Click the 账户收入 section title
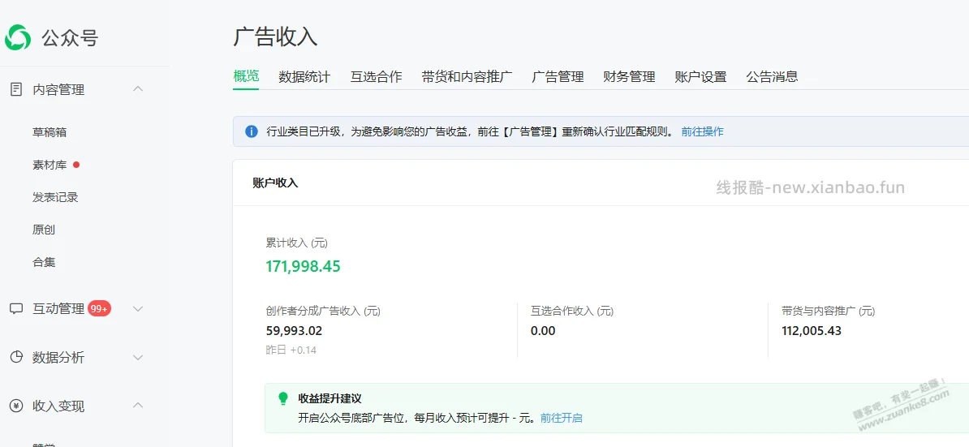 [x=276, y=183]
